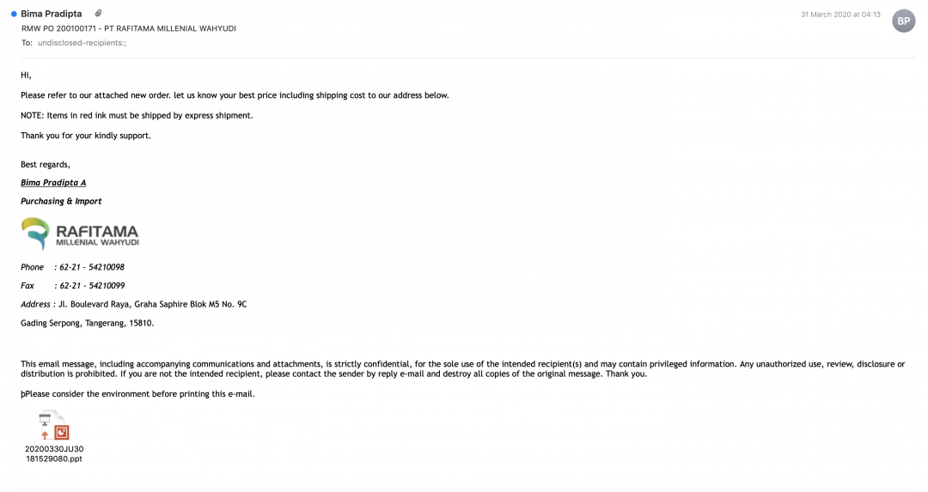Click the paperclip attachment icon in header
928x492 pixels.
[99, 14]
